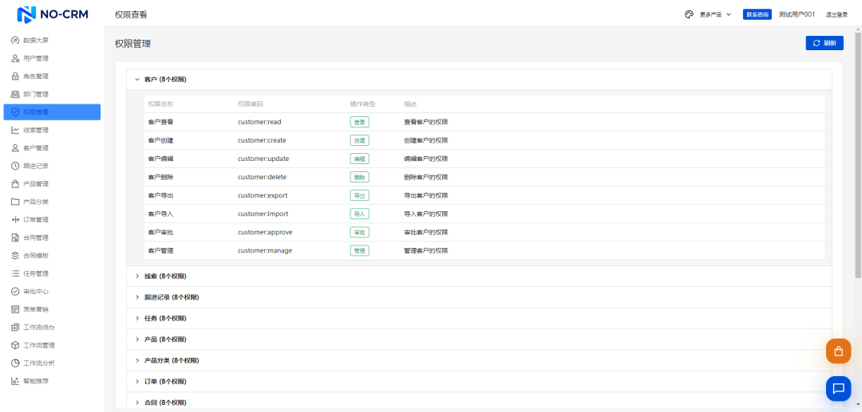Viewport: 862px width, 412px height.
Task: Click the 导入 operation tag
Action: coord(359,214)
